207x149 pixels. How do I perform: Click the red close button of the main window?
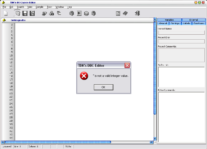click(x=203, y=2)
